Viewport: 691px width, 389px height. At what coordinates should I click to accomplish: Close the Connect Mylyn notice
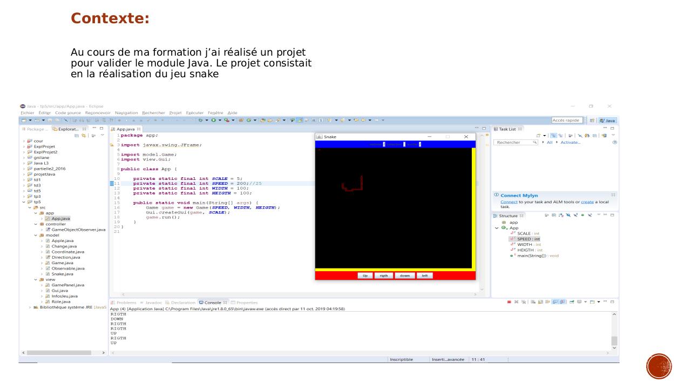(613, 195)
